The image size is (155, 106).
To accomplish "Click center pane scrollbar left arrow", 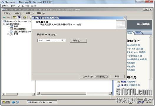I will 38,93.
